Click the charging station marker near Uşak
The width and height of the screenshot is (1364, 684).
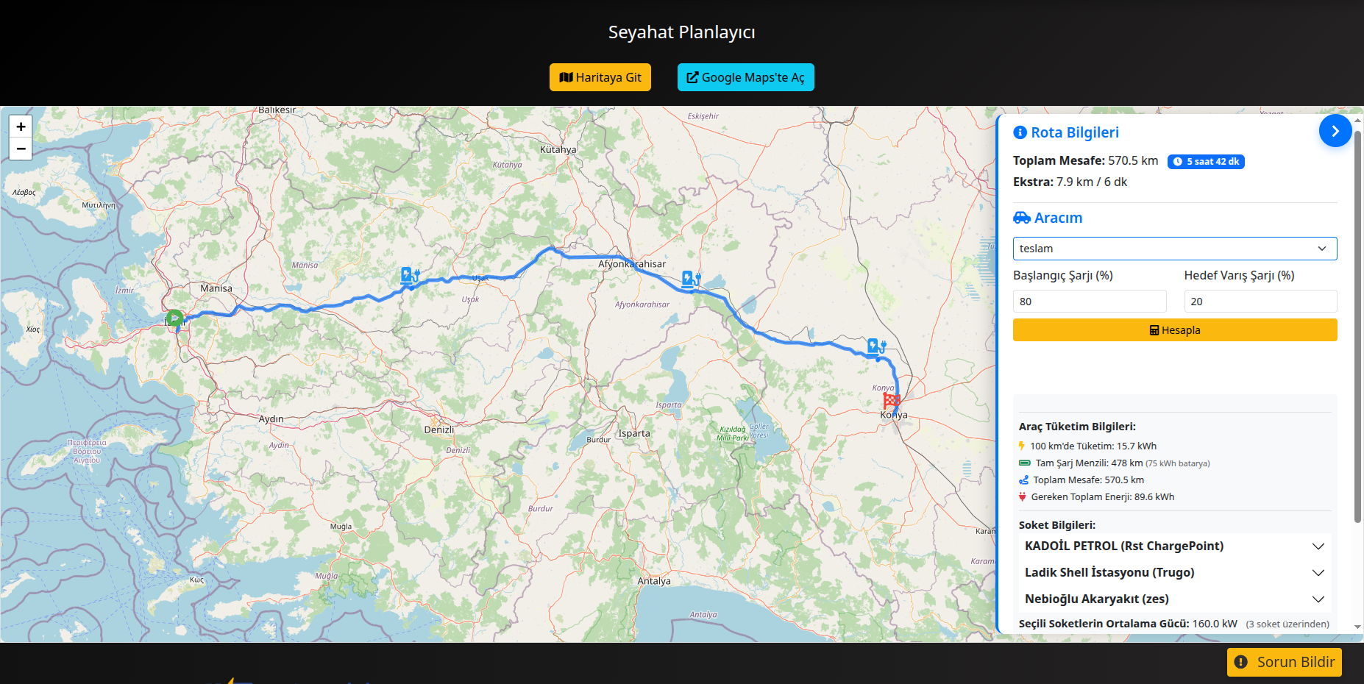click(409, 277)
